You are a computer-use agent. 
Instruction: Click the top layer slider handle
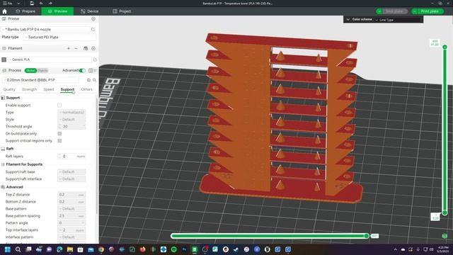tap(445, 47)
